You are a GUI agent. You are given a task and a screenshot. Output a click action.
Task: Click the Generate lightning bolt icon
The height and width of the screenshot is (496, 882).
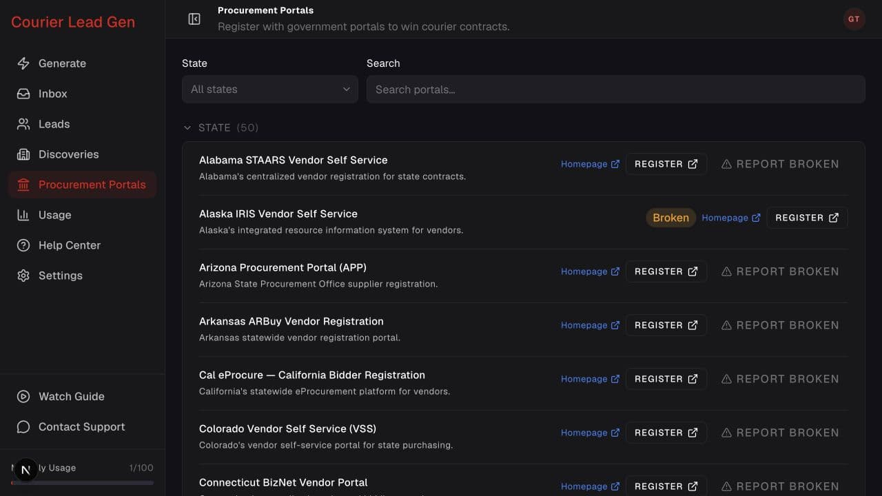click(23, 63)
